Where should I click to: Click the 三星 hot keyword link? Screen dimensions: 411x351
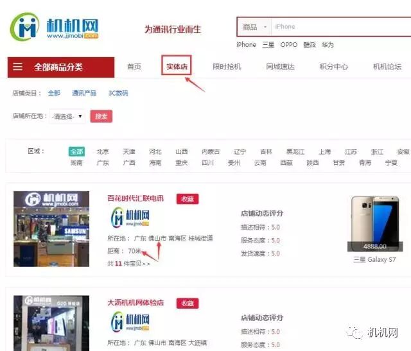pos(268,45)
